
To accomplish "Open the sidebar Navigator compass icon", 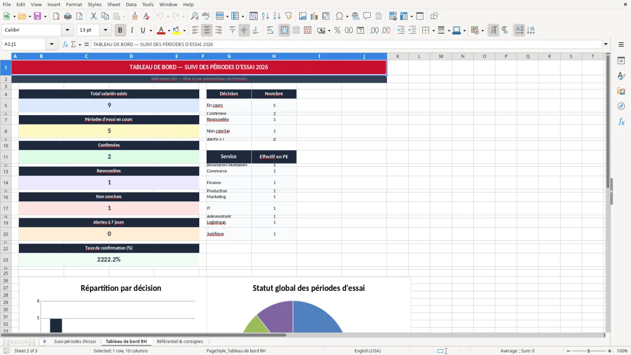I will coord(621,106).
